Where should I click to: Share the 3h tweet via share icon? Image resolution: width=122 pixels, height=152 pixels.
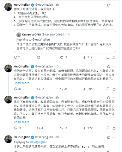coord(114,58)
